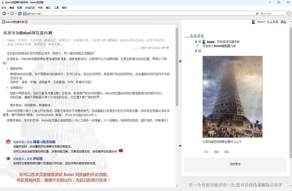
Task: Open the 编辑 menu
Action: tap(12, 8)
